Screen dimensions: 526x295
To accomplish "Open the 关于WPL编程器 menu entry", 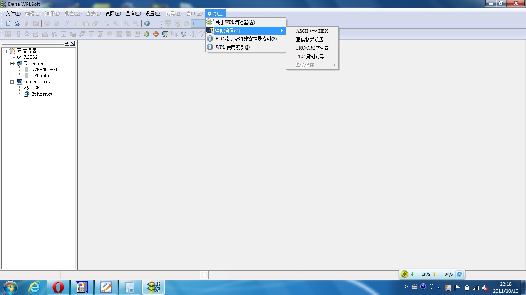I will pos(235,22).
